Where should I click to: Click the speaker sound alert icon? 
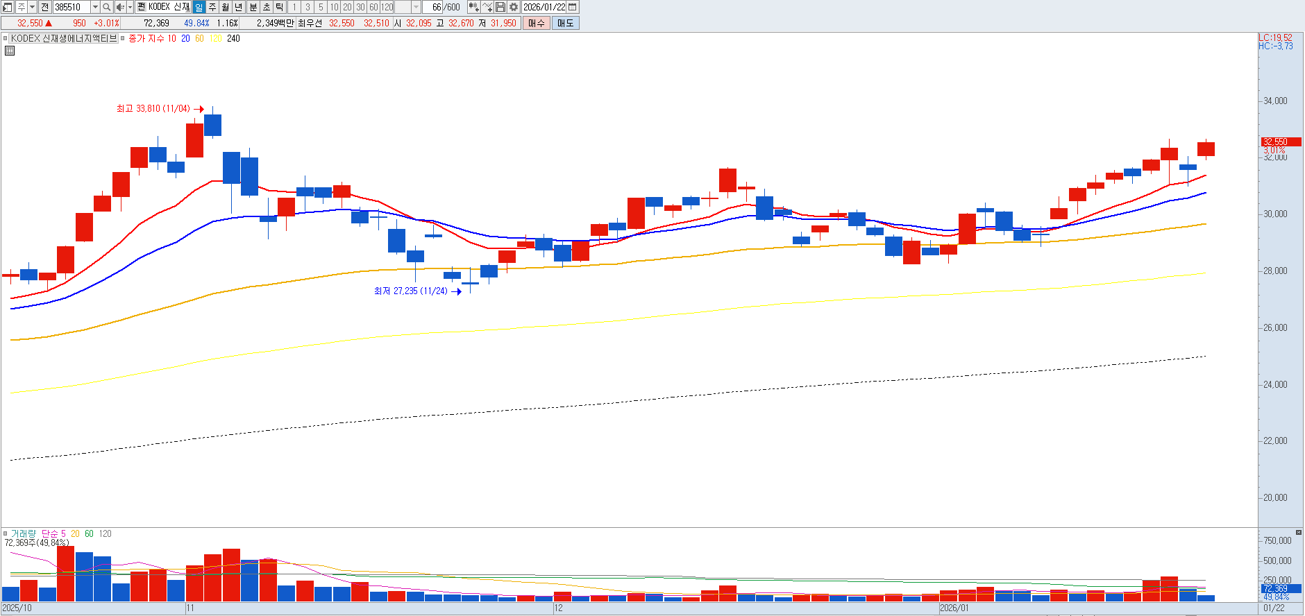[120, 7]
